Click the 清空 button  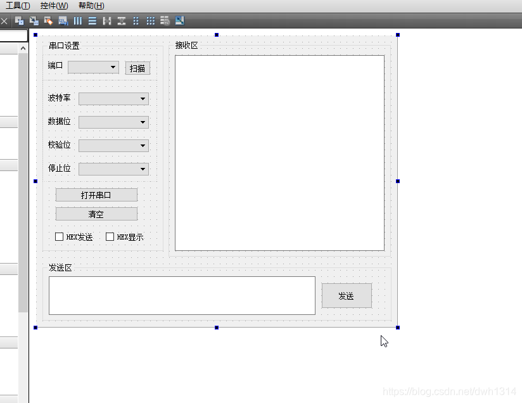click(x=96, y=214)
